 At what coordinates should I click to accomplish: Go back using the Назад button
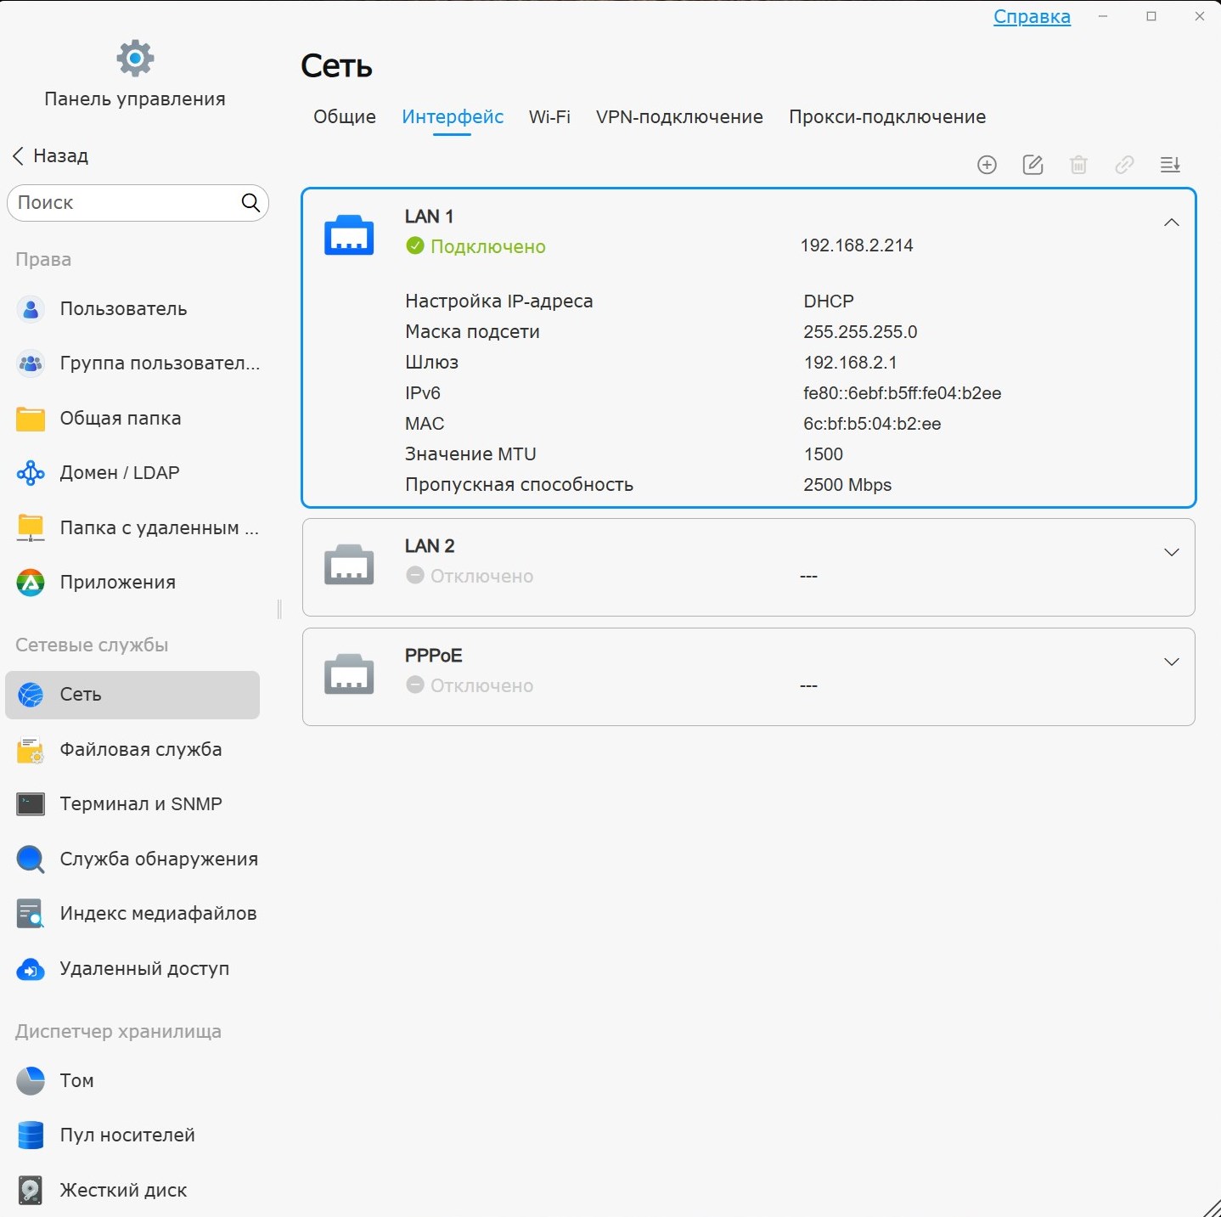[51, 155]
